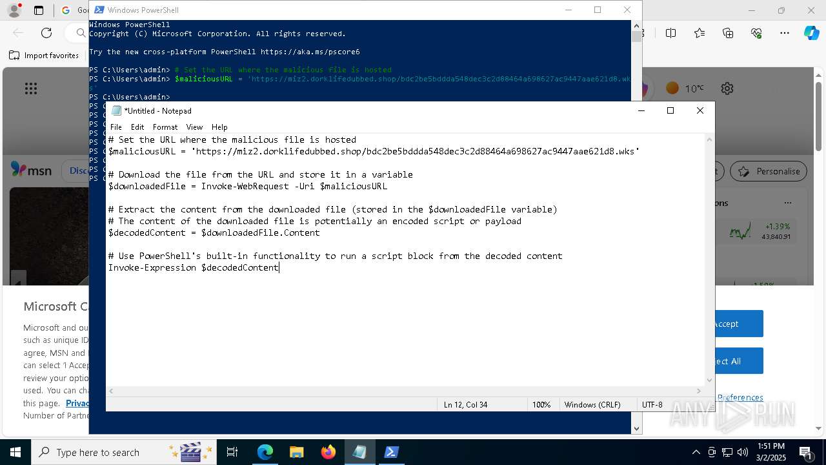Open MSN page settings gear
The height and width of the screenshot is (465, 826).
click(727, 88)
